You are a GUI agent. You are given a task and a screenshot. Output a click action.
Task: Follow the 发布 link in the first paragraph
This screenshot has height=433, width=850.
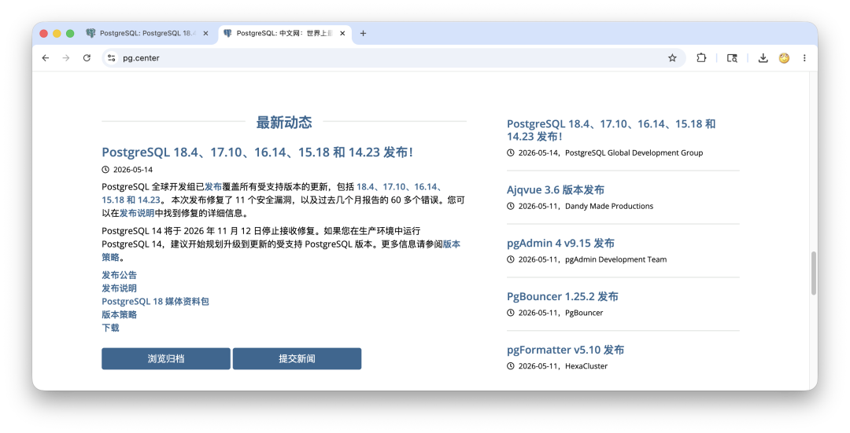213,187
